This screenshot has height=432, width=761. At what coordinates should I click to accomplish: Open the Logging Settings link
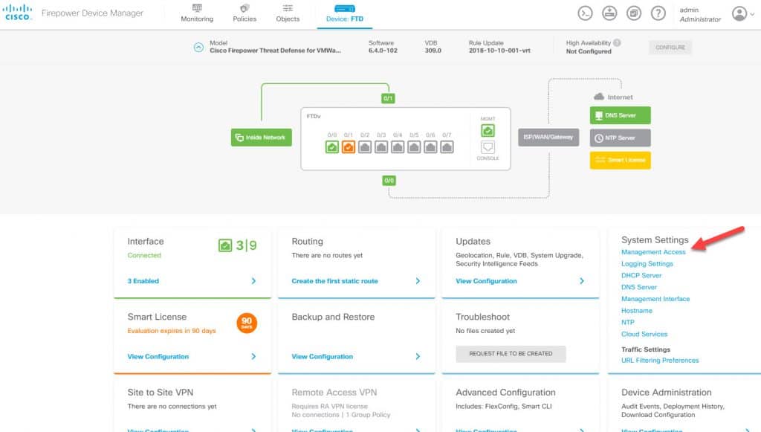[647, 263]
